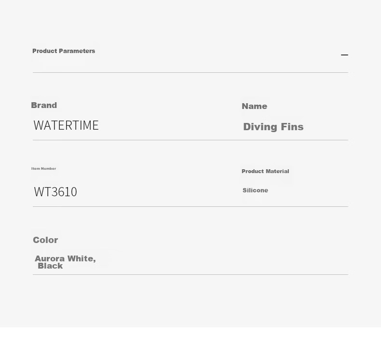
Task: Click the Product Parameters heading
Action: (x=64, y=51)
